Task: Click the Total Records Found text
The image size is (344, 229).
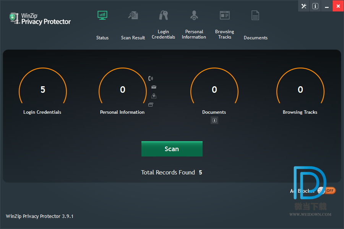Action: pos(168,173)
